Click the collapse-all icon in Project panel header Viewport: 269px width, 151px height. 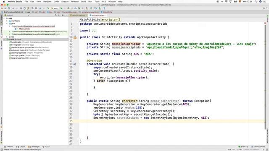pyautogui.click(x=59, y=15)
